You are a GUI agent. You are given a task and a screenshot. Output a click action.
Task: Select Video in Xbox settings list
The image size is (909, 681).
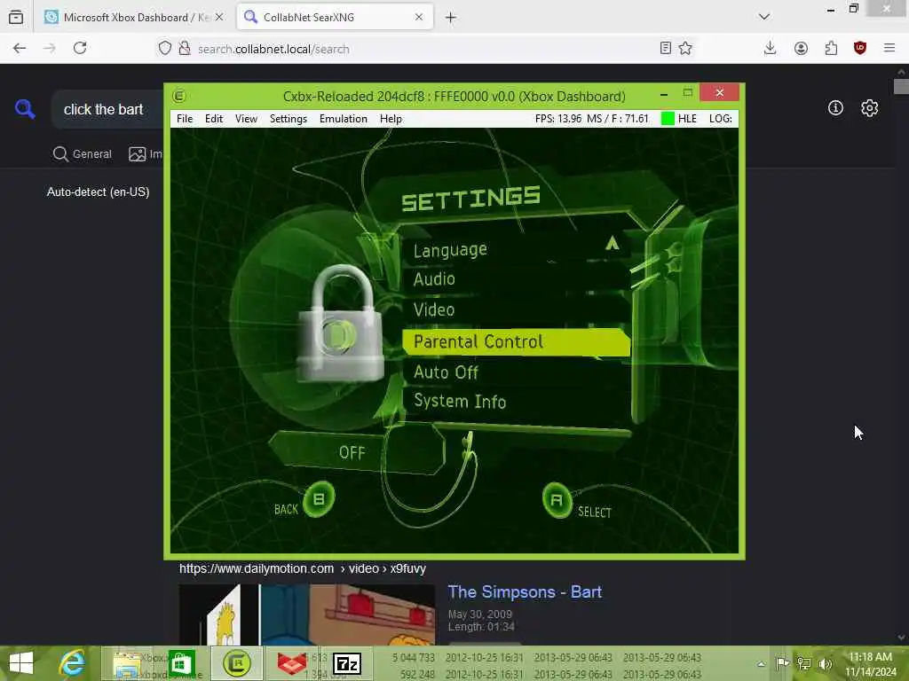point(433,309)
